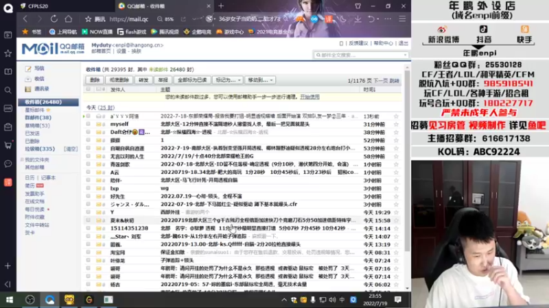The width and height of the screenshot is (549, 308).
Task: Open the translate icon in browser toolbar
Action: pos(329,19)
